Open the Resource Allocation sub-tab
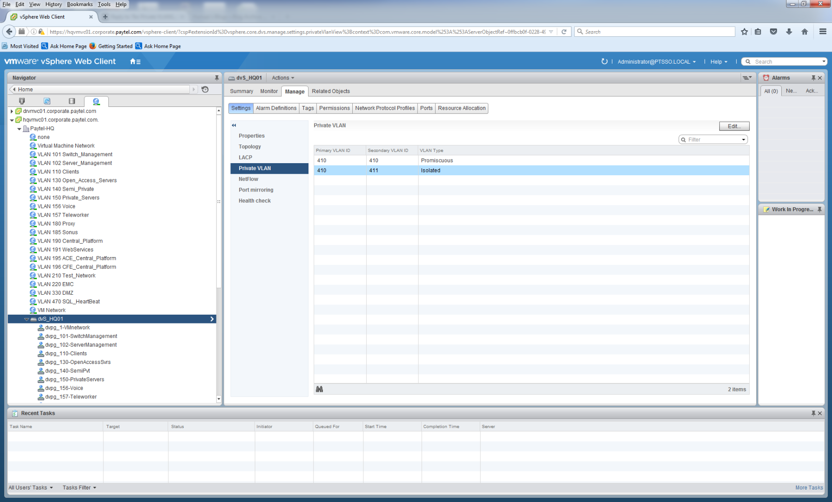The image size is (832, 502). click(x=462, y=108)
